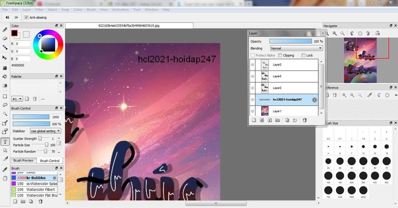Switch to the Brush Control tab
Image resolution: width=398 pixels, height=208 pixels.
pyautogui.click(x=50, y=161)
